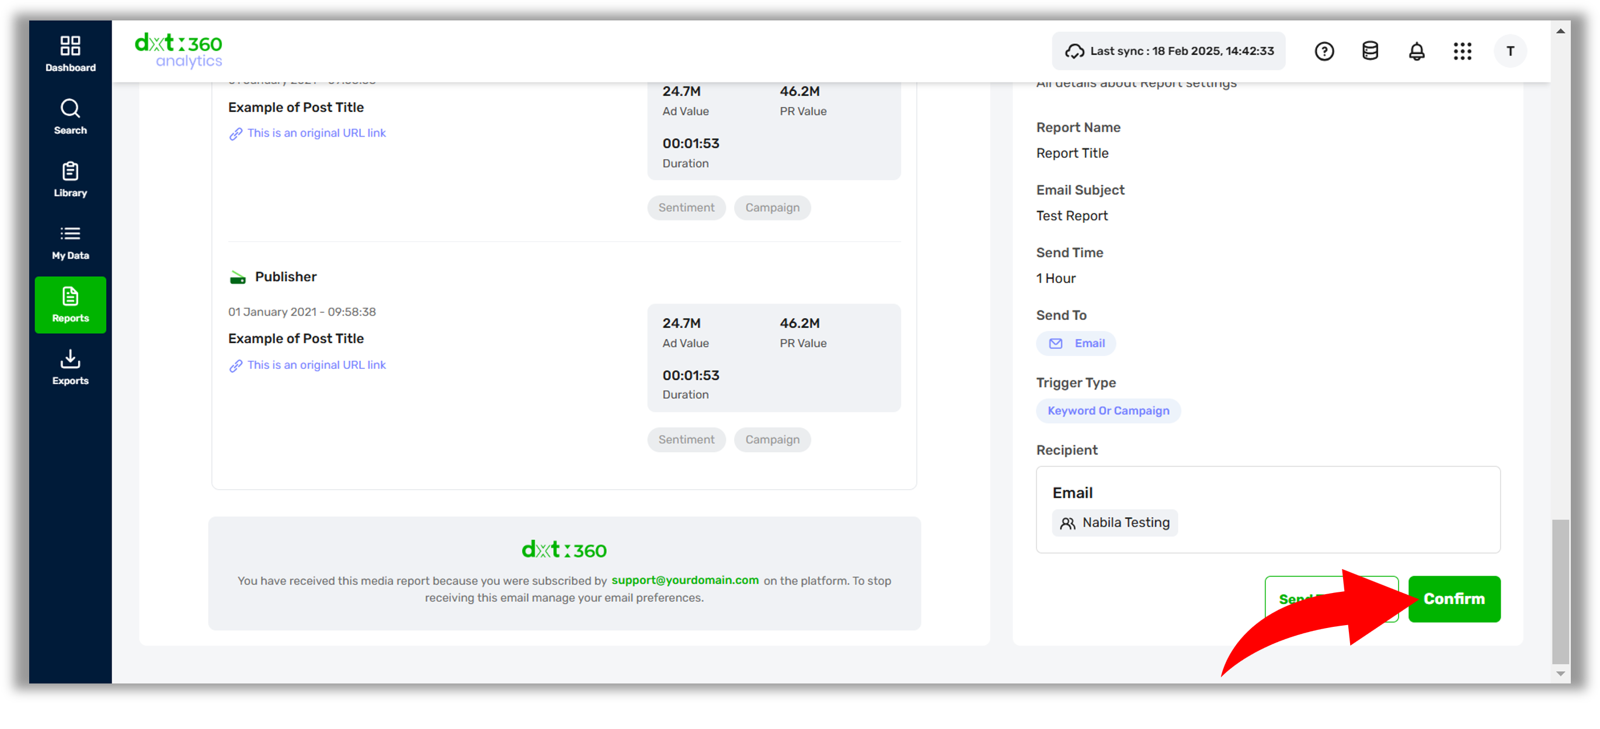1600x729 pixels.
Task: Click the scrollbar up arrow
Action: coord(1560,31)
